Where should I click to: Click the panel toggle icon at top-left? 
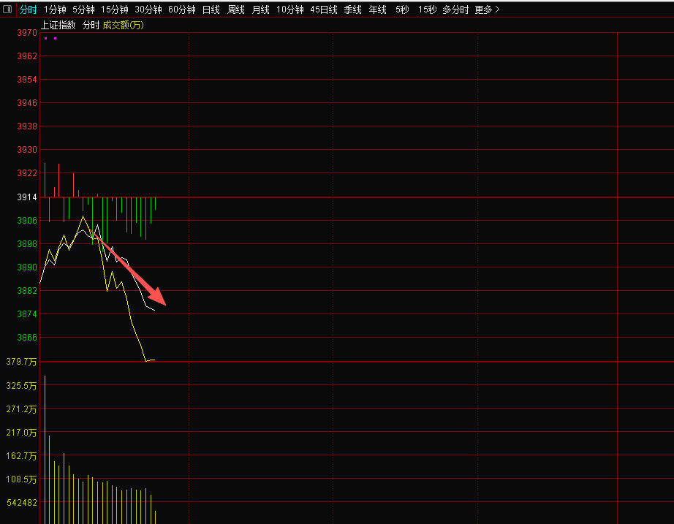point(7,10)
